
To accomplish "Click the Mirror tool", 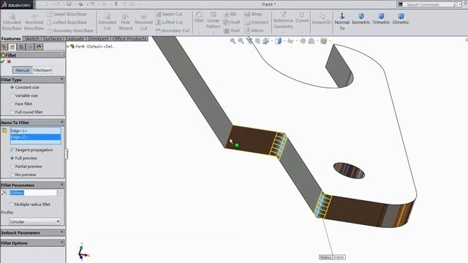I will point(254,31).
